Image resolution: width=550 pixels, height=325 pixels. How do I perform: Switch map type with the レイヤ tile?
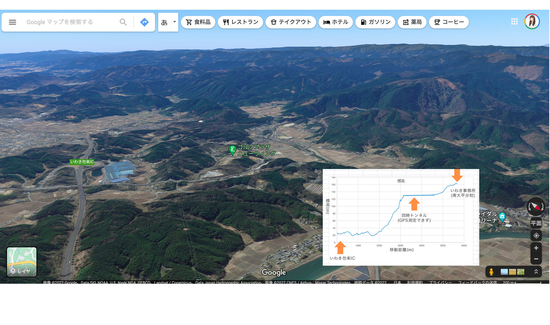click(x=22, y=262)
